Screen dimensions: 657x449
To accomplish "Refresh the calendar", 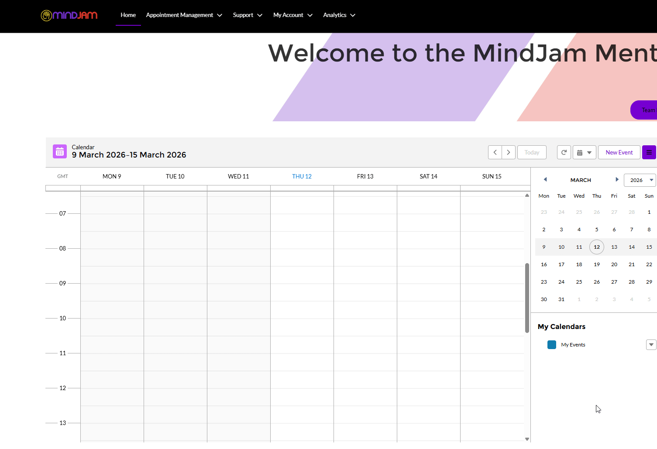I will [564, 152].
